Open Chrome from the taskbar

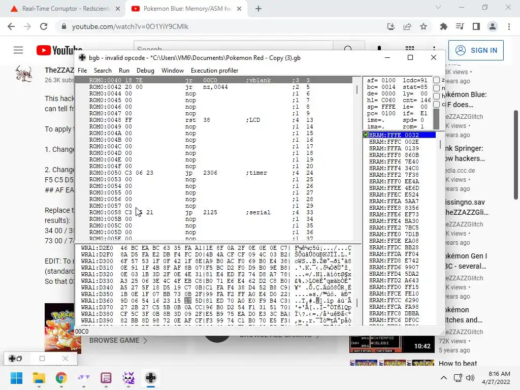click(61, 378)
